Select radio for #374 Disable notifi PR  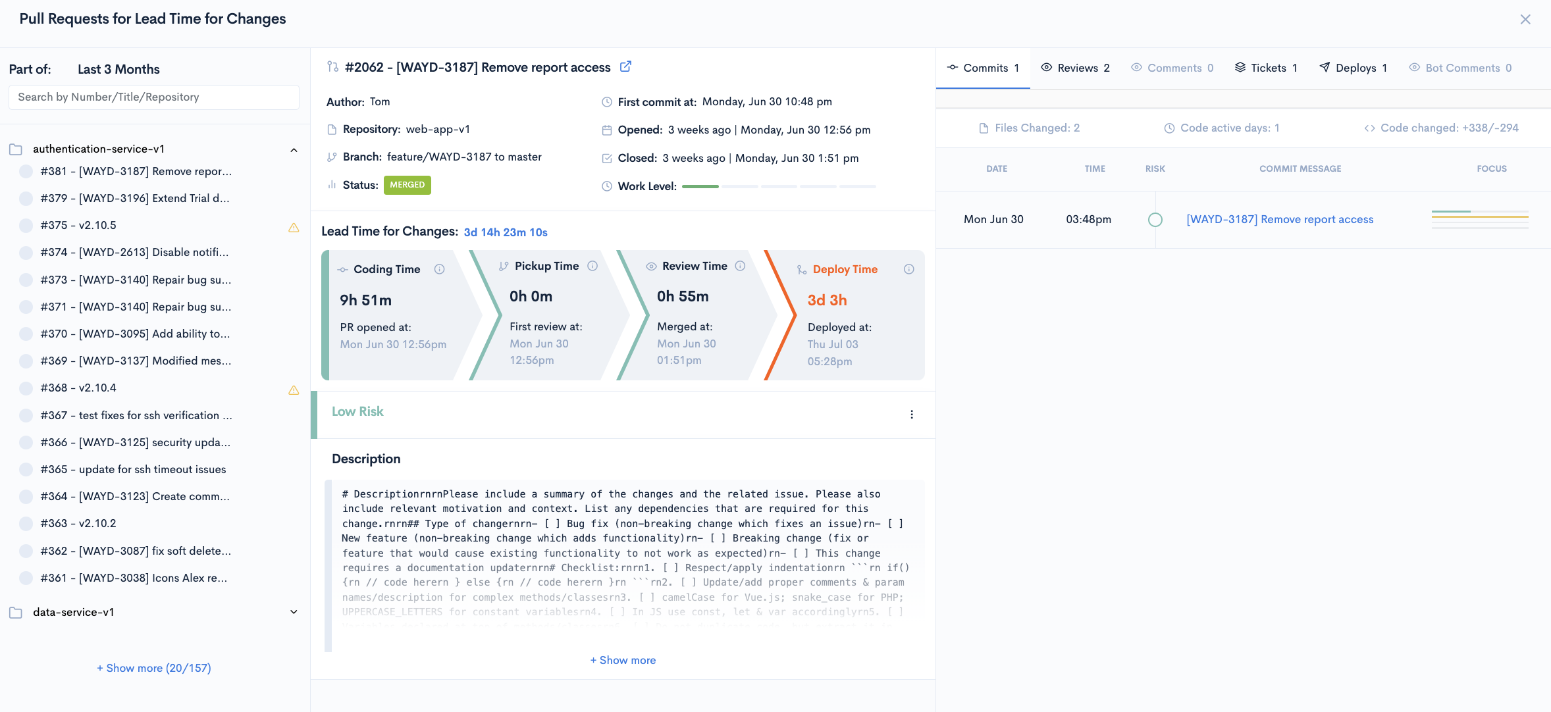pos(26,253)
